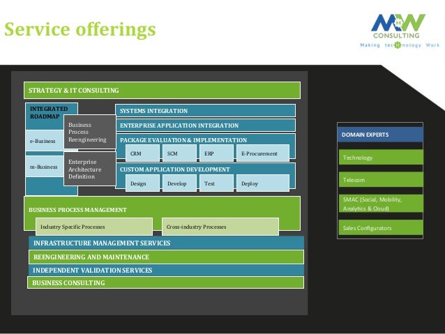The width and height of the screenshot is (445, 334).
Task: Select the Technology domain item
Action: click(x=380, y=157)
